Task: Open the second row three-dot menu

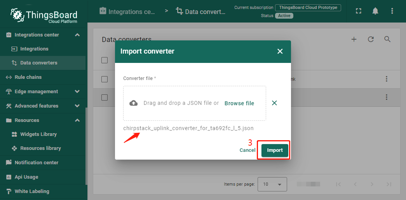Action: point(387,97)
